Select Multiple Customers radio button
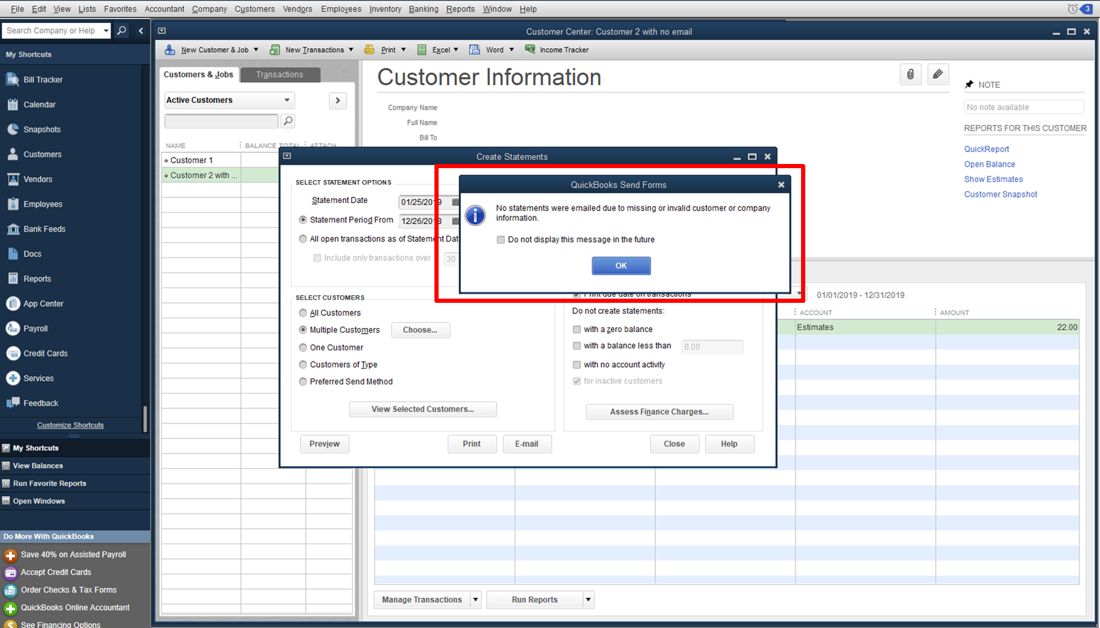 coord(303,330)
